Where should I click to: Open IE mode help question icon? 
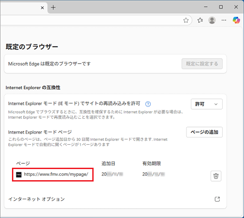148,104
